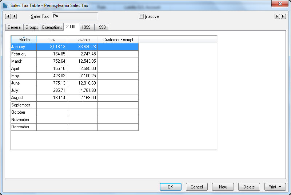
Task: Switch to the General tab
Action: (15, 27)
